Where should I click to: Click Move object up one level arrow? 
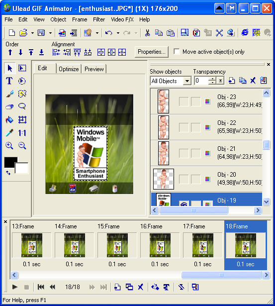point(10,52)
